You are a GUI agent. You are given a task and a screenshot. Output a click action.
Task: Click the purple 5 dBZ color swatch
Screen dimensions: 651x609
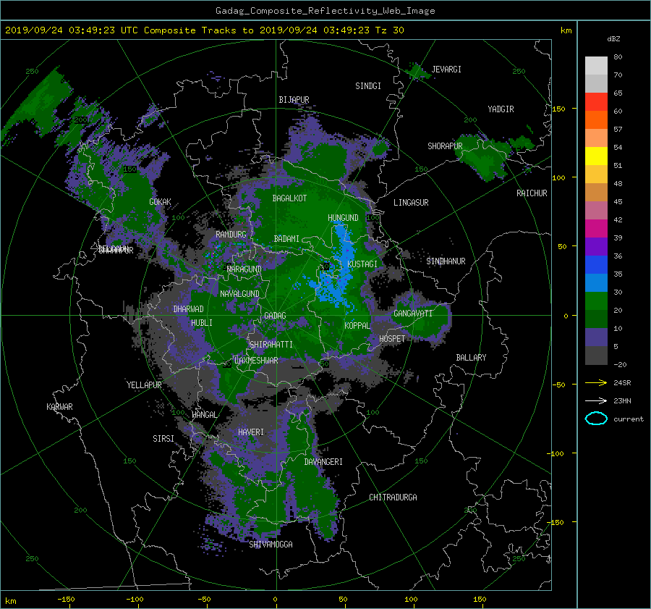596,337
